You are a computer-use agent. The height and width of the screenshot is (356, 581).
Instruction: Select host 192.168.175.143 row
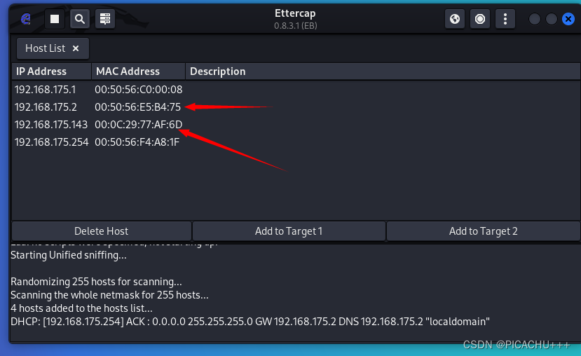50,125
